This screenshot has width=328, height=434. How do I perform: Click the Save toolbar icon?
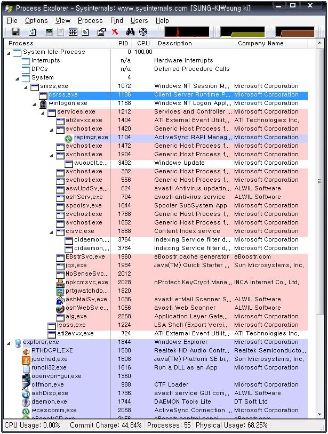(15, 32)
